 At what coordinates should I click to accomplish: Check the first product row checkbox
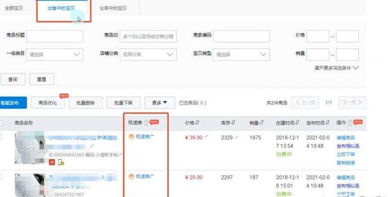[1, 137]
